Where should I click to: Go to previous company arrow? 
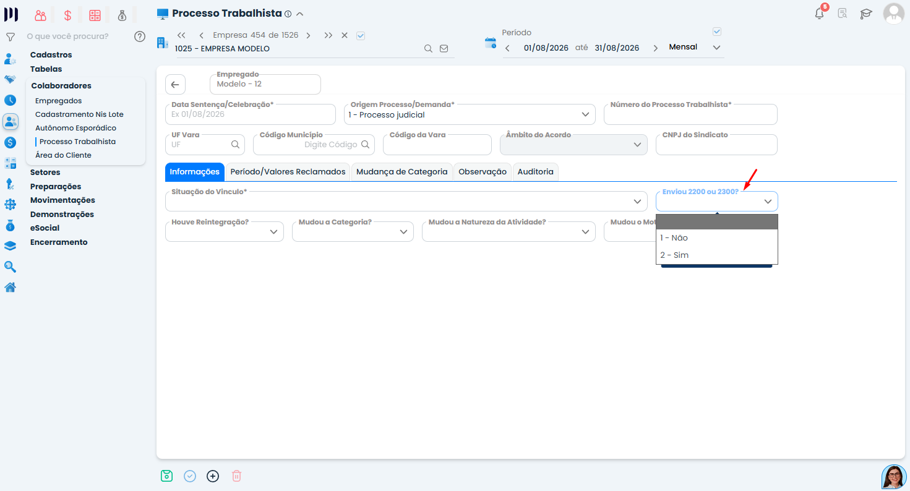201,35
